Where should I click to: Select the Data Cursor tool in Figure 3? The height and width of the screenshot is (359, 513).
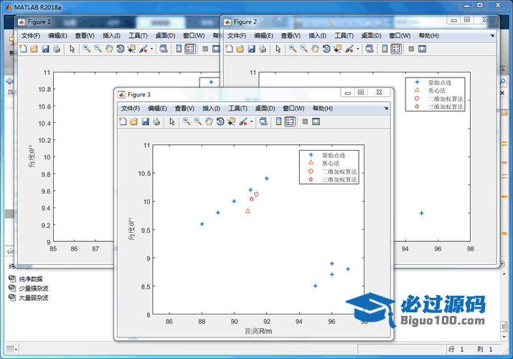coord(231,121)
